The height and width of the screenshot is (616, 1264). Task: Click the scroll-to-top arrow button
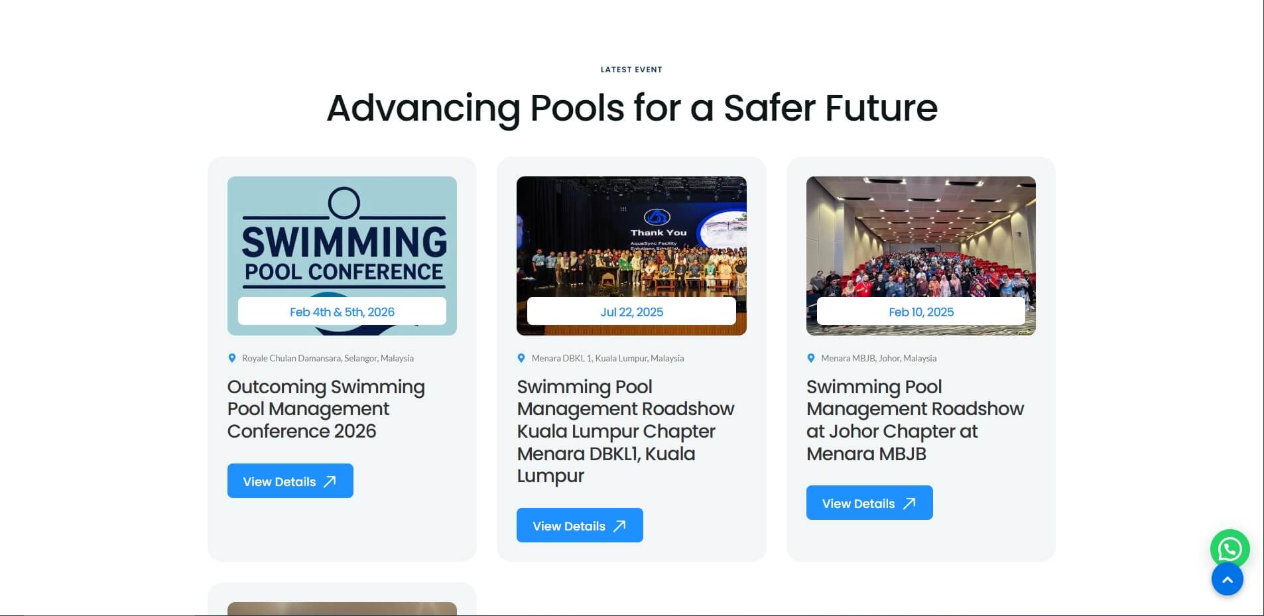pos(1227,580)
